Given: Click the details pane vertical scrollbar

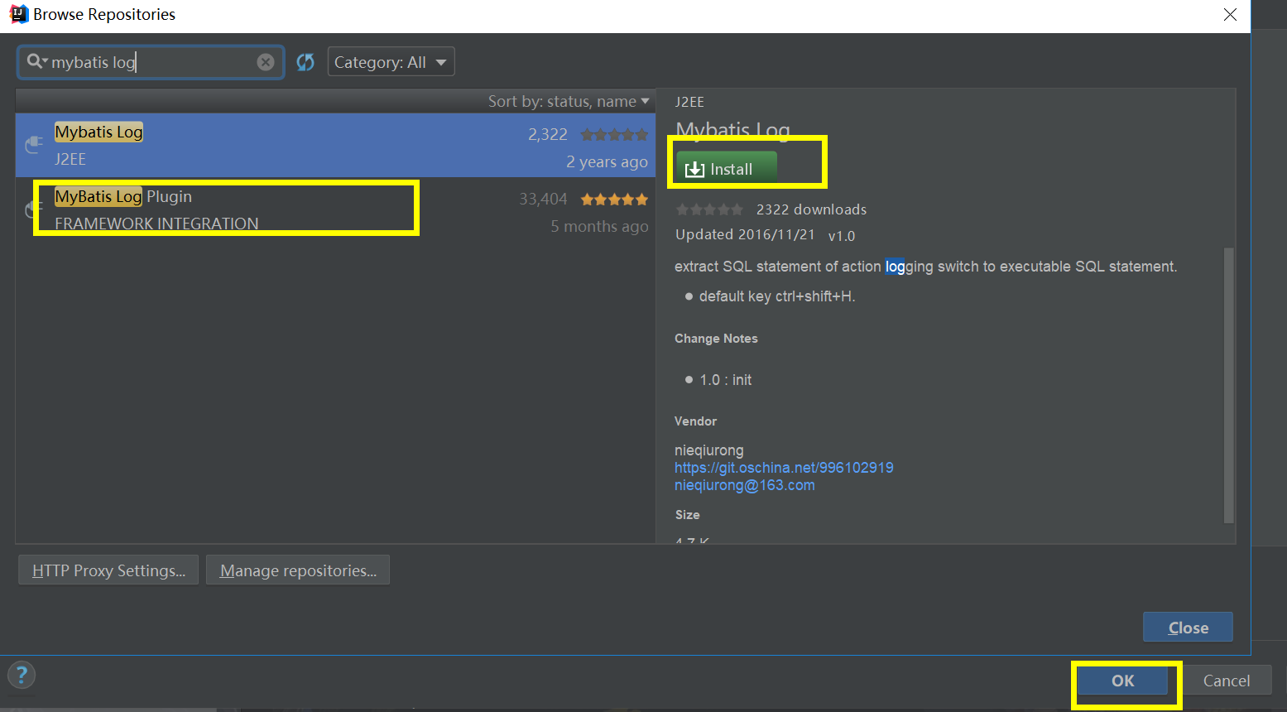Looking at the screenshot, I should pyautogui.click(x=1228, y=385).
